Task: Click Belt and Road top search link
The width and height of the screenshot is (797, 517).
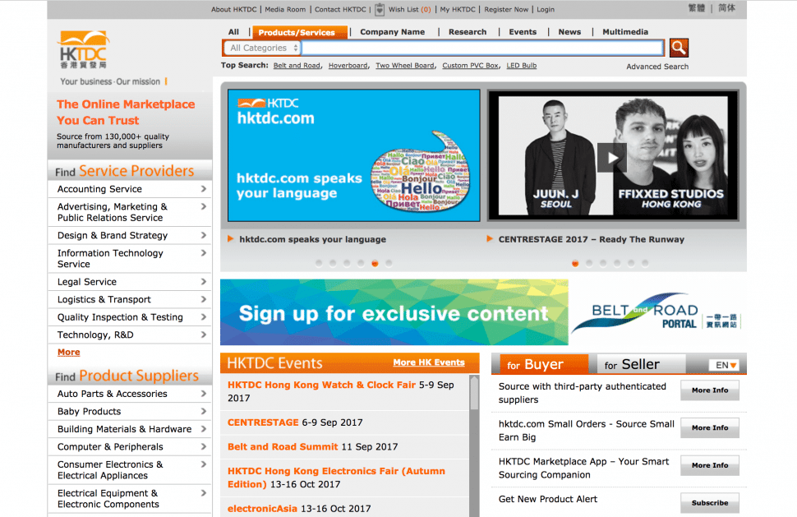Action: coord(297,66)
